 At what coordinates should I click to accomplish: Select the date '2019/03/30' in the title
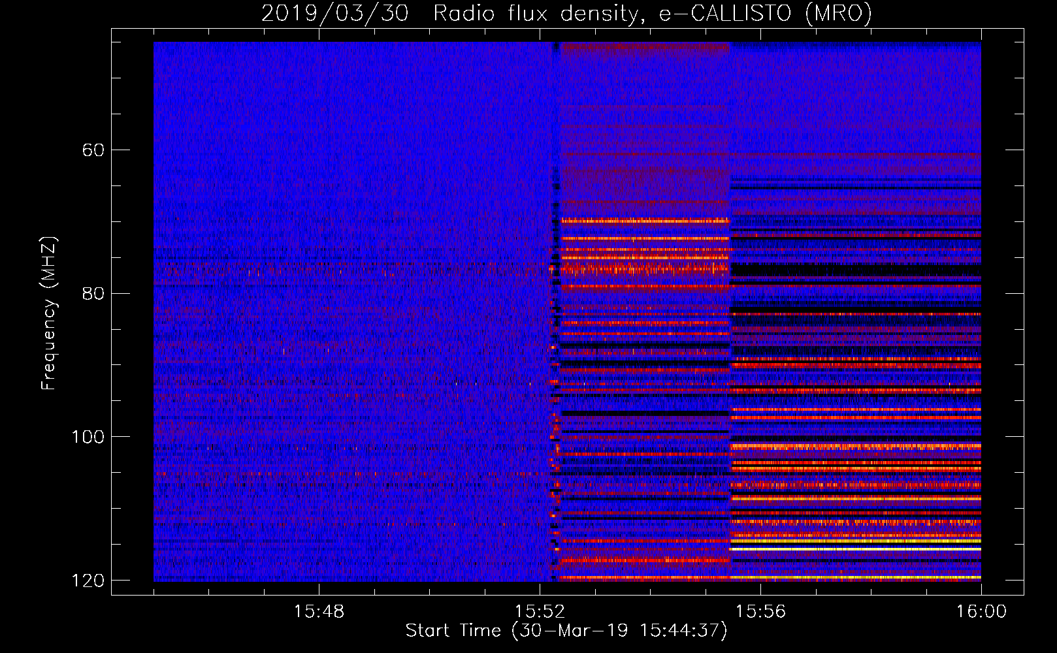coord(334,13)
